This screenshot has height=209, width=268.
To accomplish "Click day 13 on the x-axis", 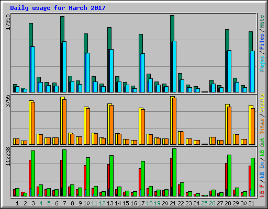I will click(x=110, y=203).
